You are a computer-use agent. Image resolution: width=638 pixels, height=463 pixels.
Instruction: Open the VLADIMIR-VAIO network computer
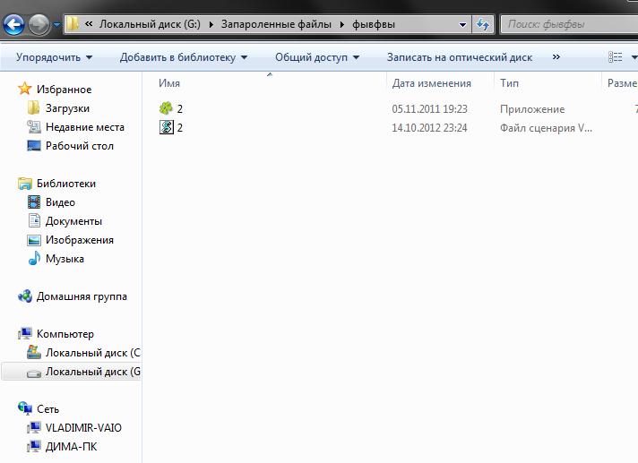tap(83, 428)
